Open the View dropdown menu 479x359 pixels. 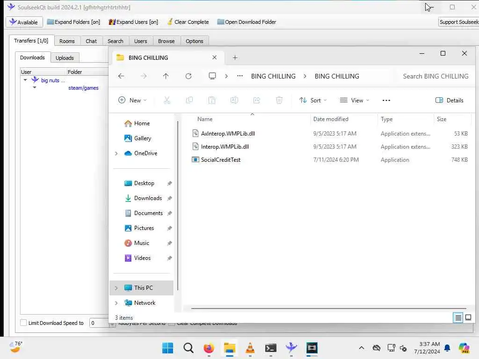pos(355,100)
